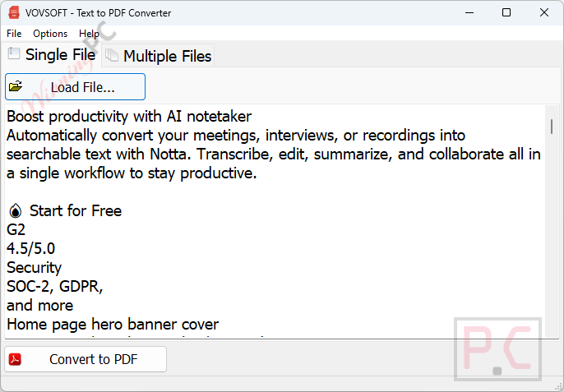Click the 'SOC-2, GDPR,' text line
Viewport: 564px width, 392px height.
click(x=54, y=287)
